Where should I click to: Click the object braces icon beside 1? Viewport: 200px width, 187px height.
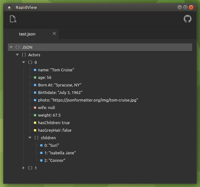coord(30,168)
